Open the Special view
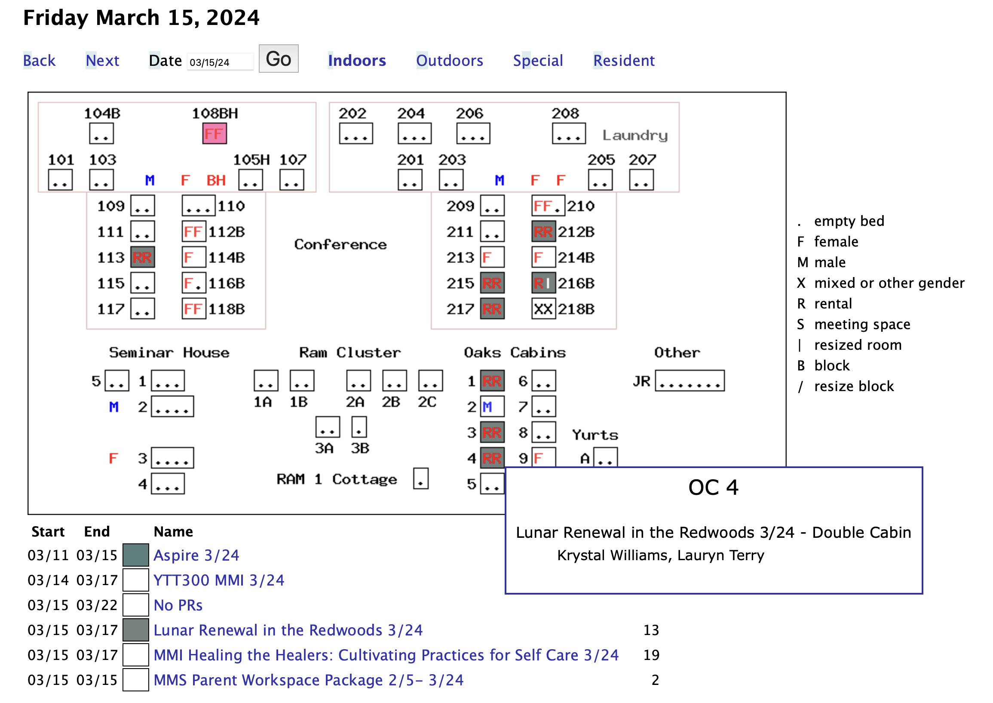993x703 pixels. tap(538, 61)
